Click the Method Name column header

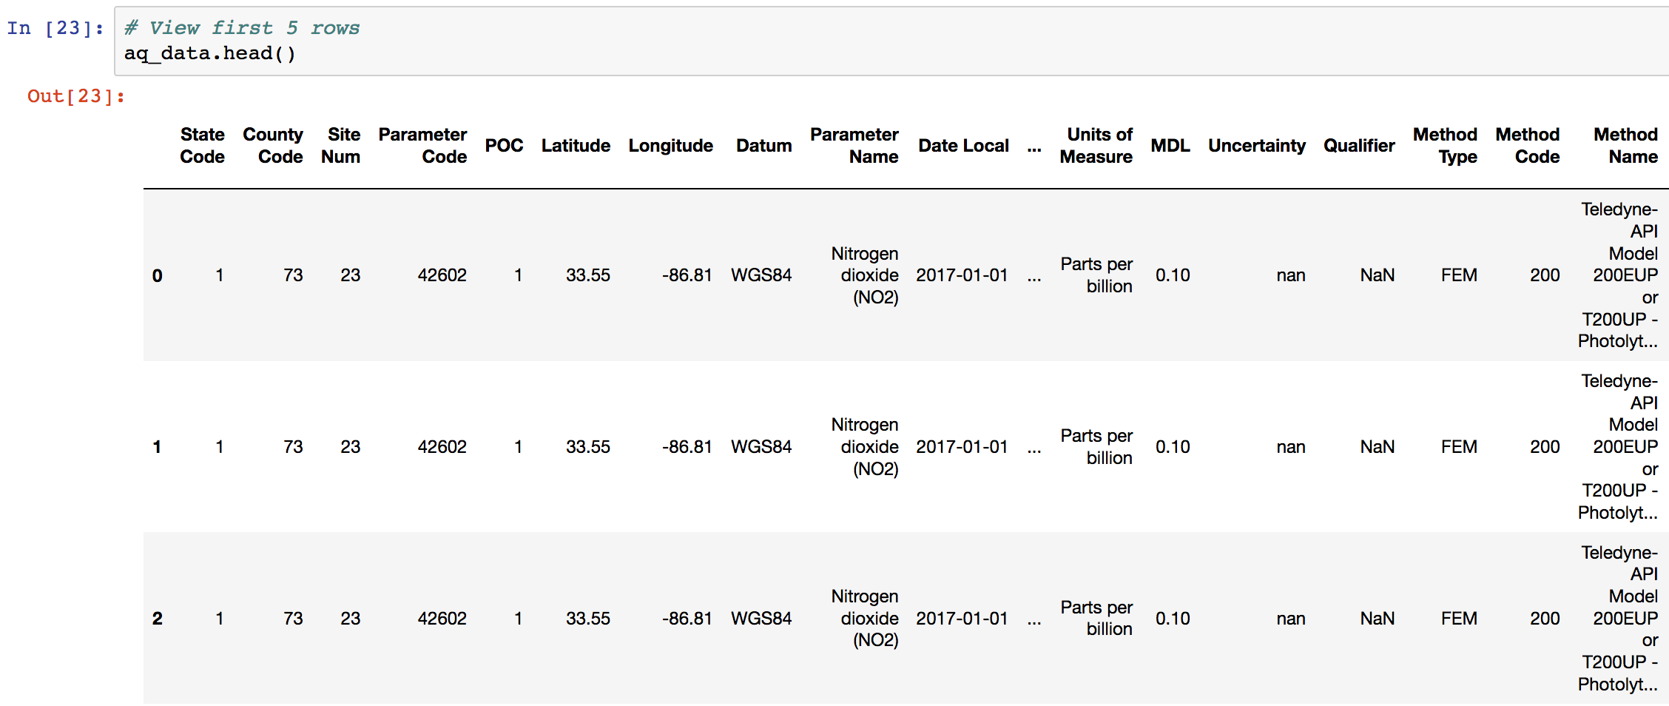pyautogui.click(x=1625, y=146)
